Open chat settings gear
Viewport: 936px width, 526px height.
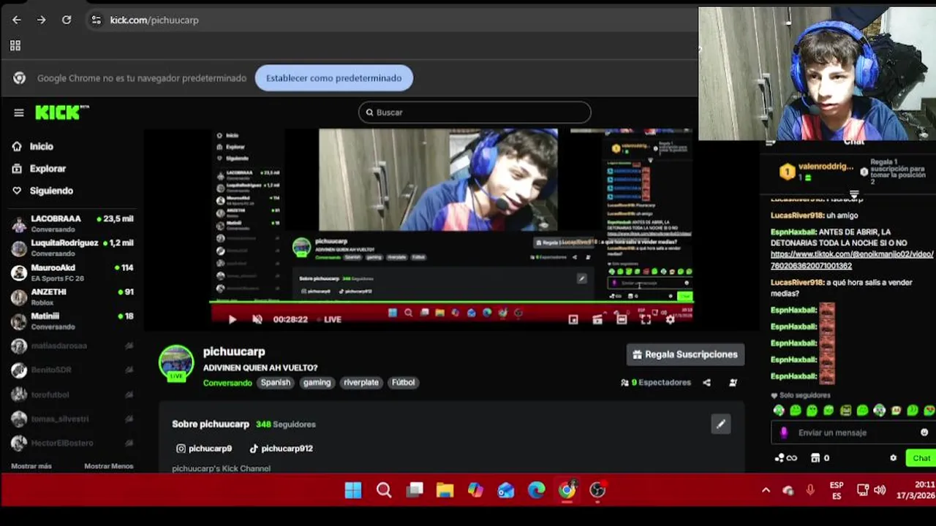click(x=893, y=458)
